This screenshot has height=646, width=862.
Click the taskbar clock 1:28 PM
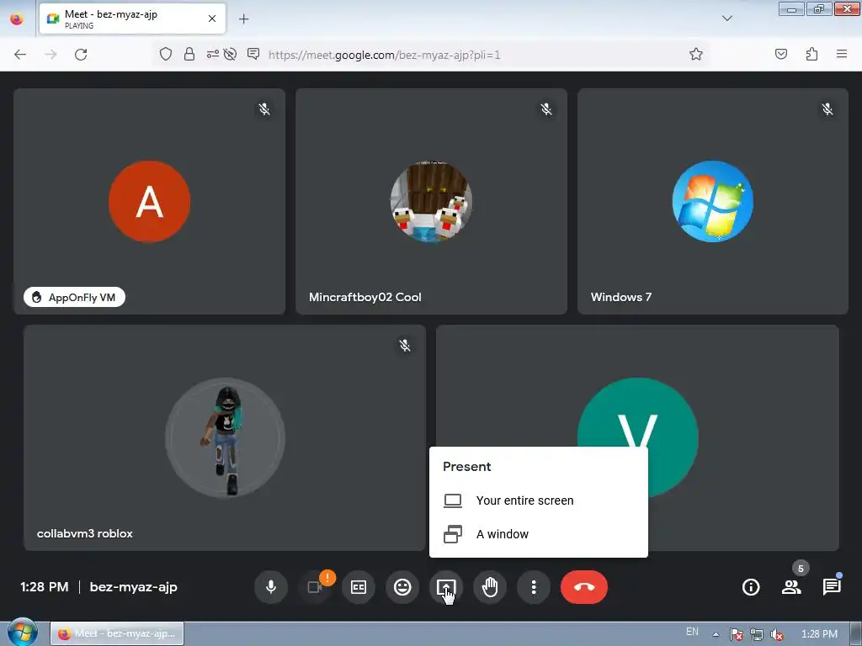coord(819,634)
